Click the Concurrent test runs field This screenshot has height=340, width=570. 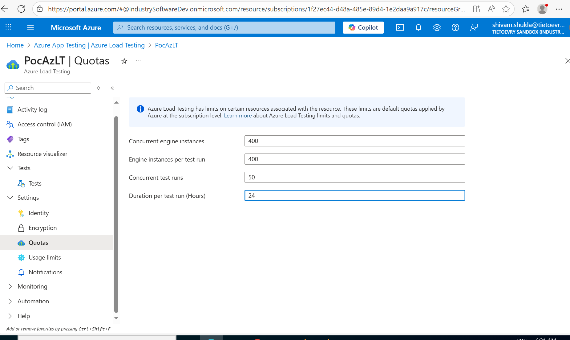355,177
